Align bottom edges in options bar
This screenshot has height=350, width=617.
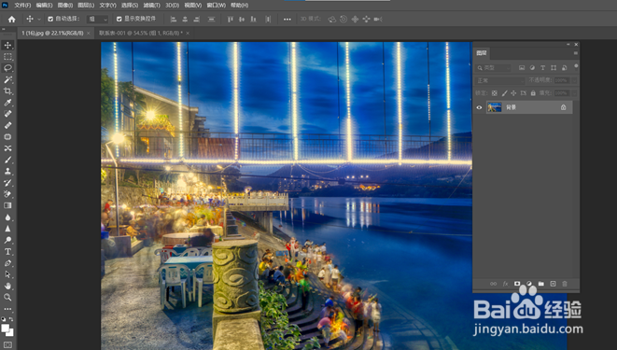click(x=254, y=19)
